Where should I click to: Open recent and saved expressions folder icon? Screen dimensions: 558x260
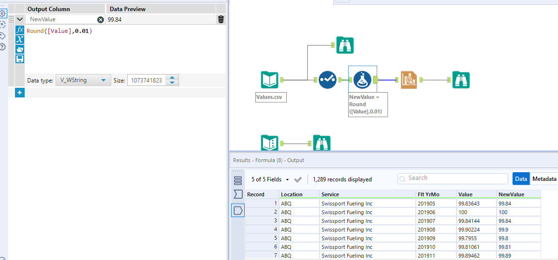(20, 49)
